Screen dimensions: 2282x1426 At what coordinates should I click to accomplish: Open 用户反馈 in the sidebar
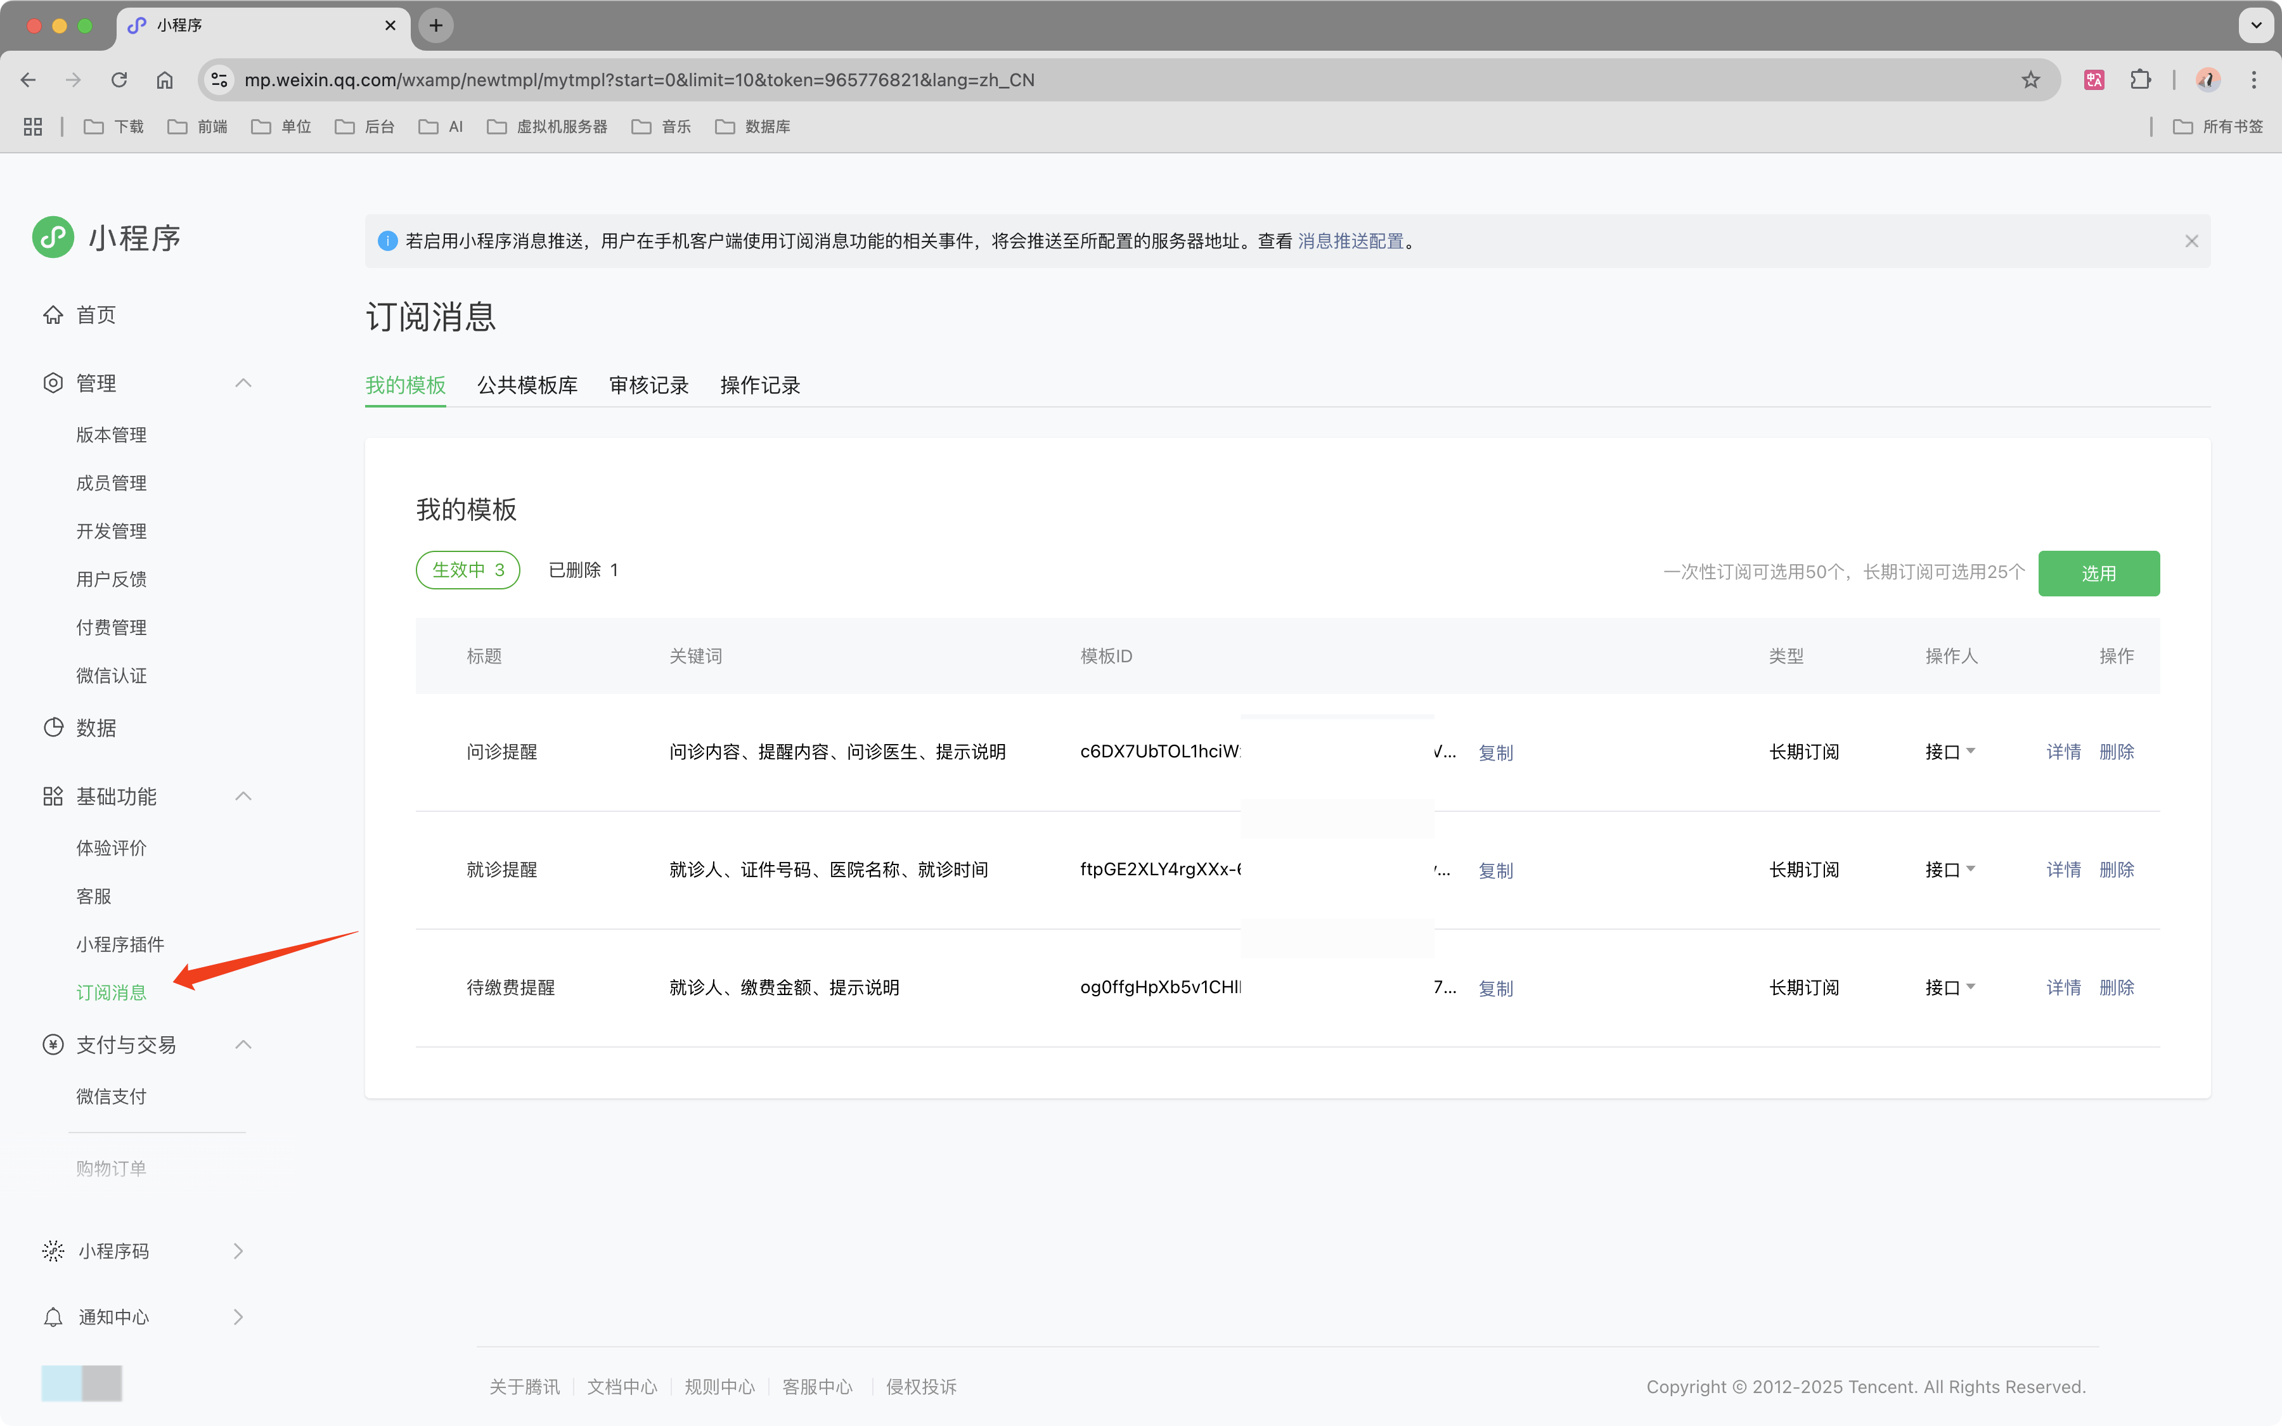[112, 579]
